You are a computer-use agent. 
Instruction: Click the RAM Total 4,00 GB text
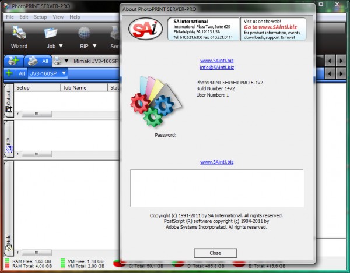[32, 266]
